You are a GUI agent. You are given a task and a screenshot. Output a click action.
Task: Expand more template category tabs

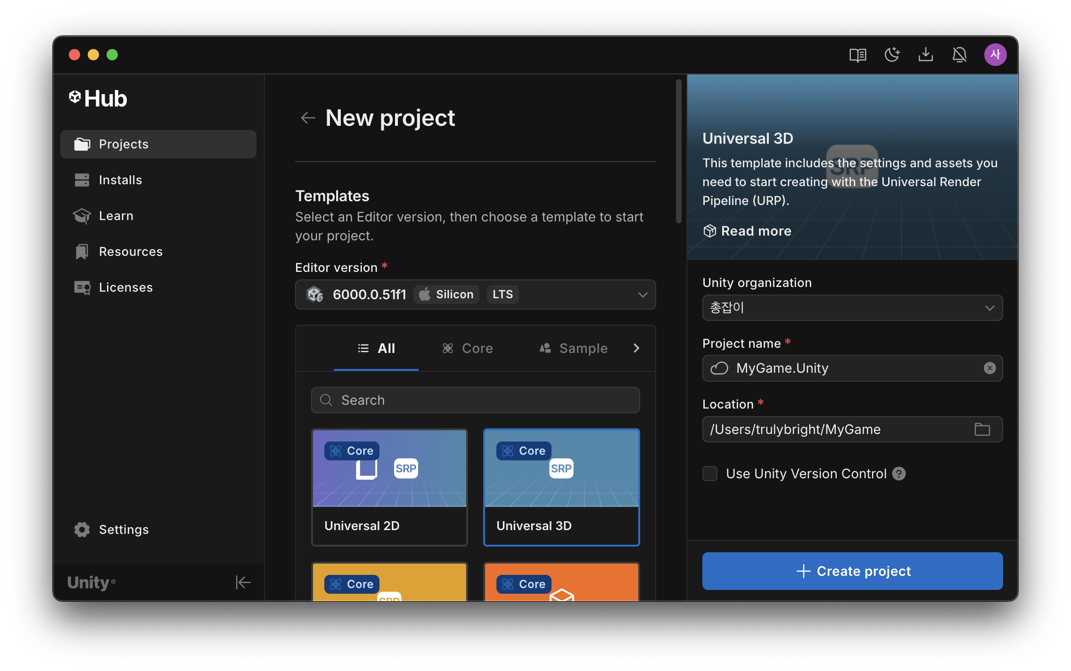click(x=637, y=348)
